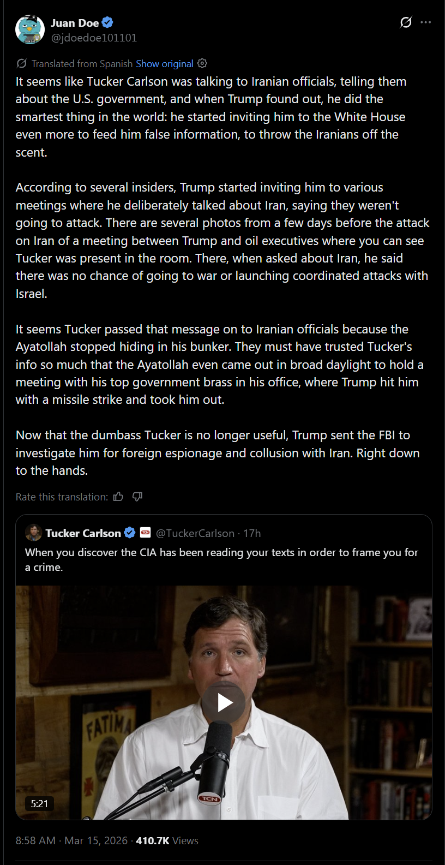Open the @TuckerCarlson handle link
The height and width of the screenshot is (865, 445).
point(195,533)
